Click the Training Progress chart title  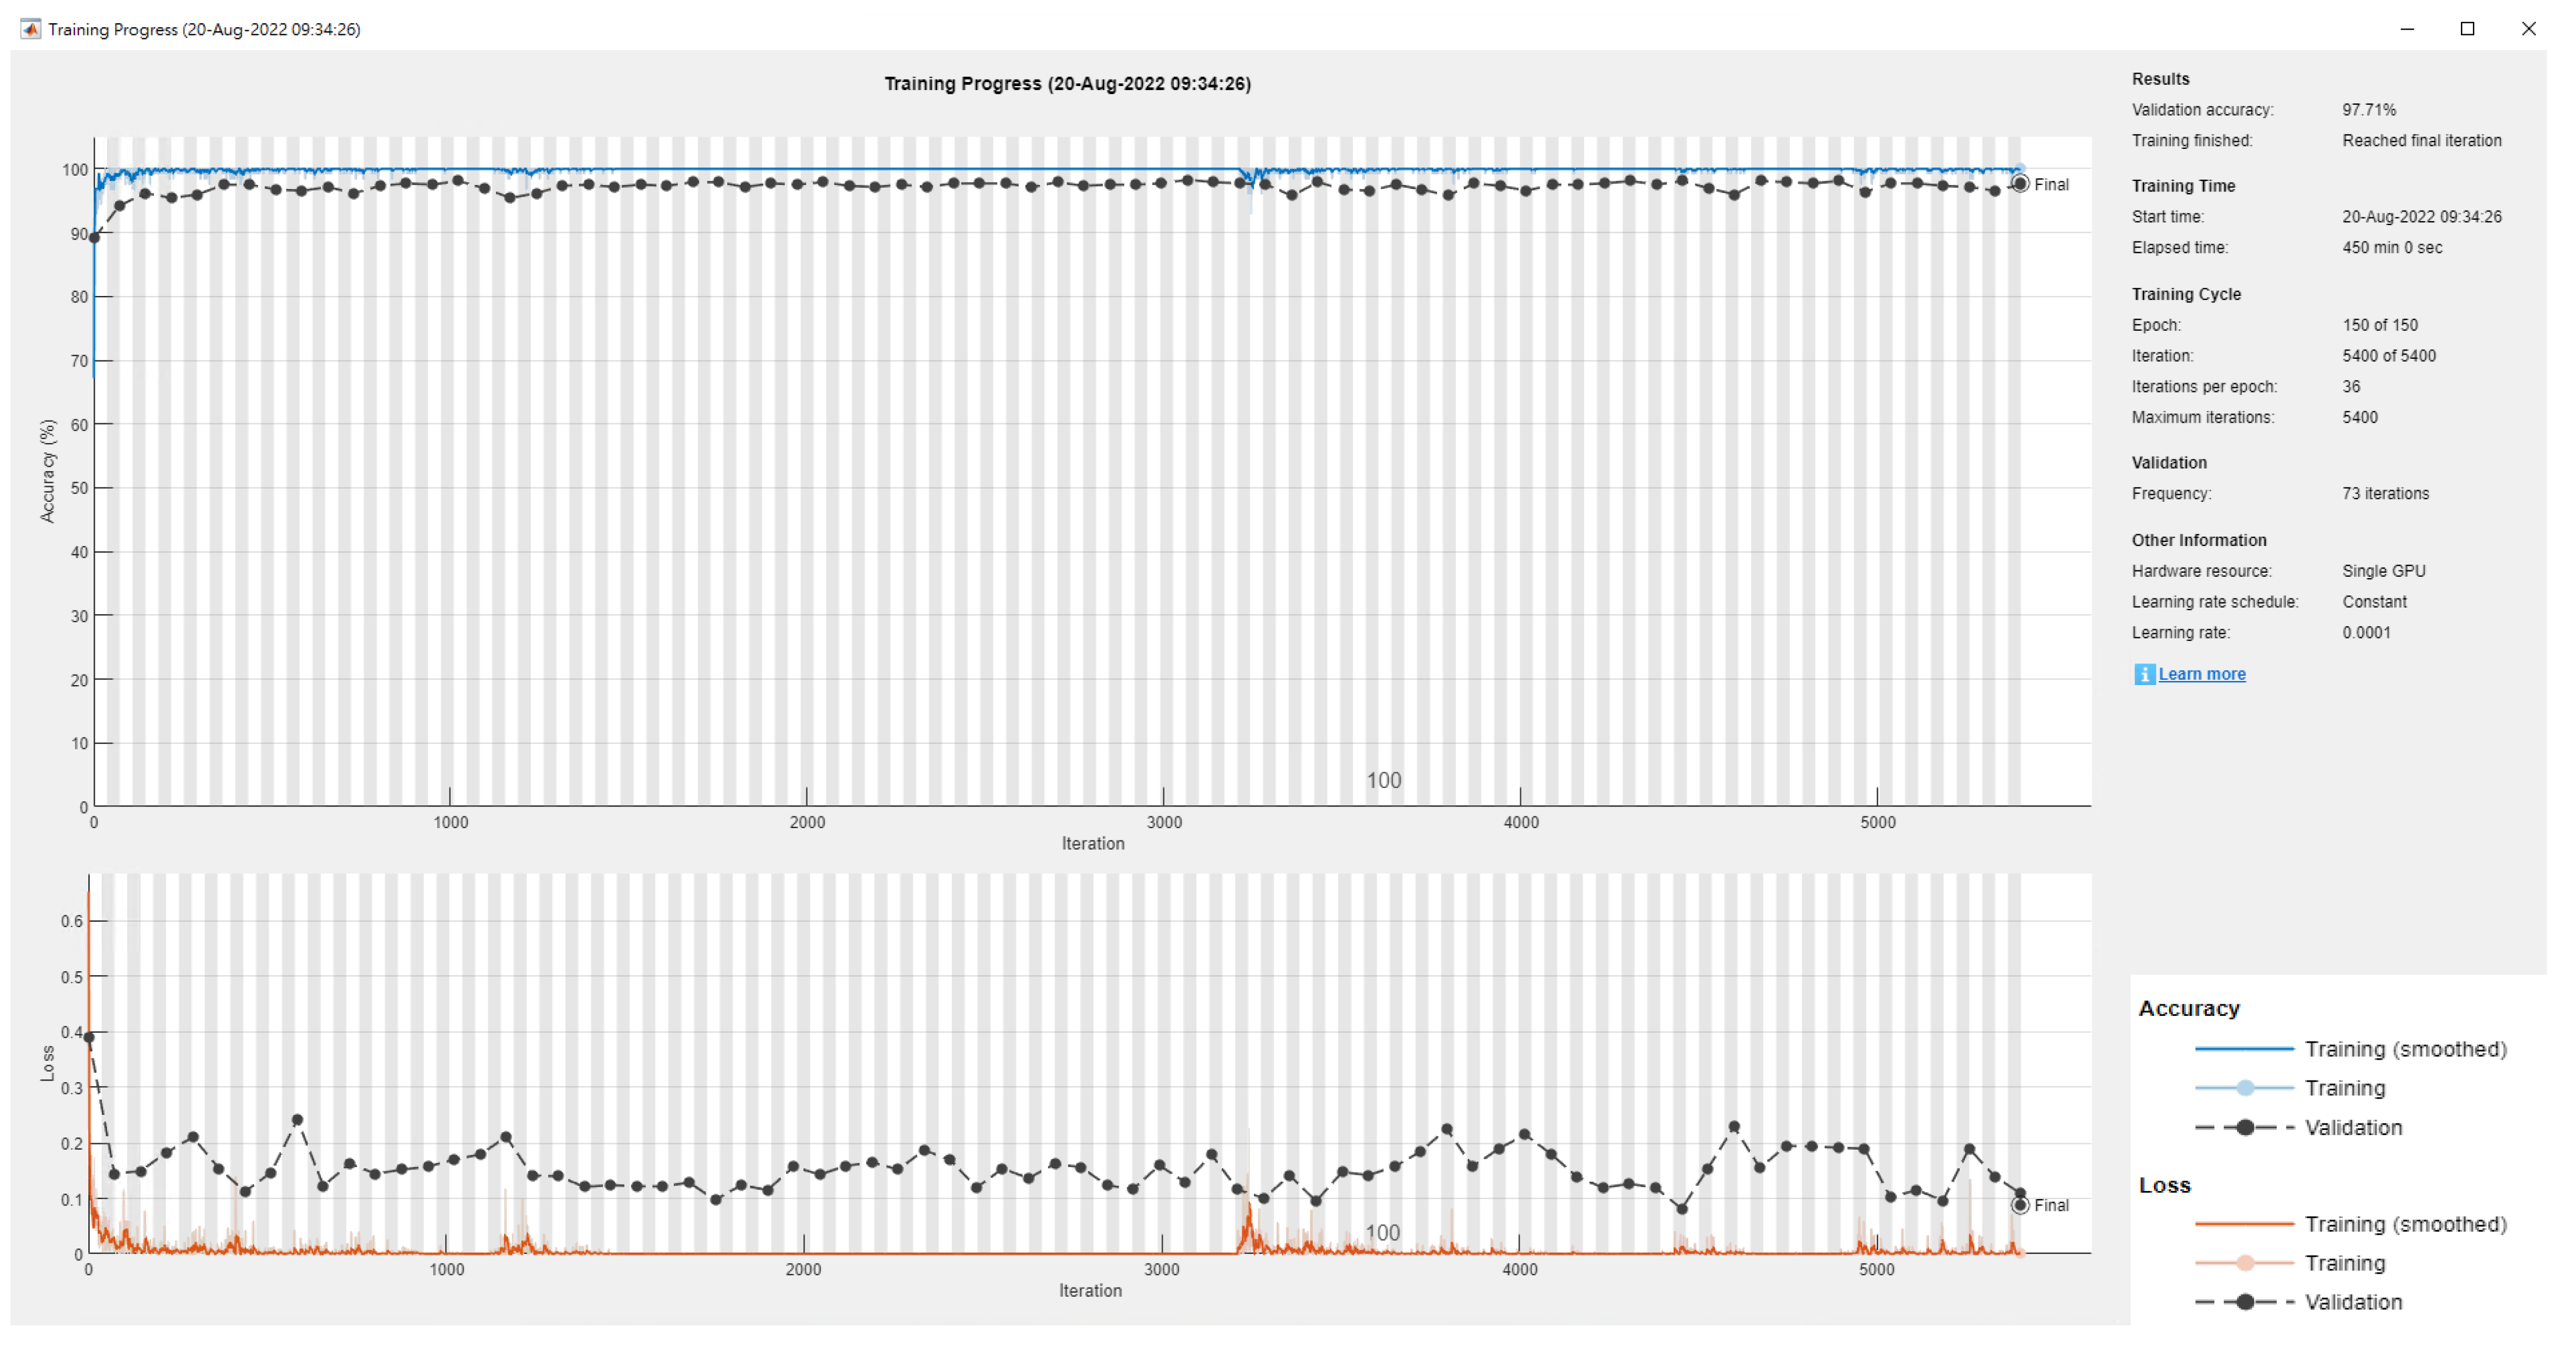click(1067, 84)
